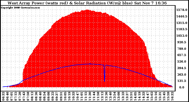Pick the 10:47 x-axis tick label

point(77,96)
